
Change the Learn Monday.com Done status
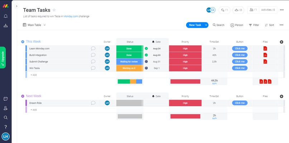click(x=130, y=48)
